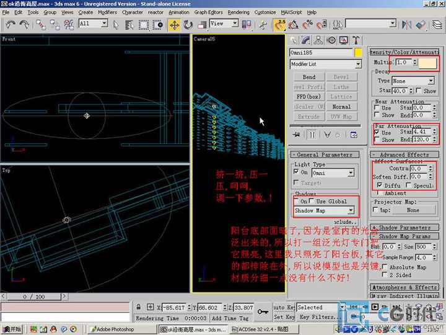Open the Customize menu
Screen dimensions: 446x335
point(265,12)
